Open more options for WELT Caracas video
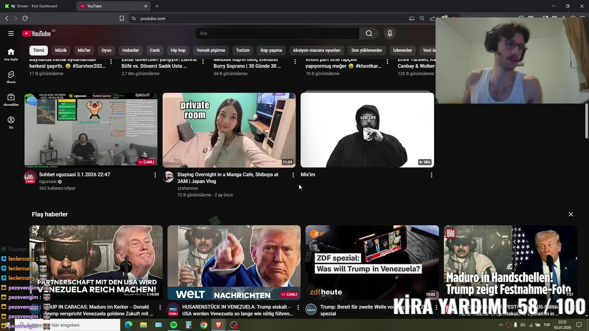This screenshot has height=331, width=589. [x=160, y=308]
